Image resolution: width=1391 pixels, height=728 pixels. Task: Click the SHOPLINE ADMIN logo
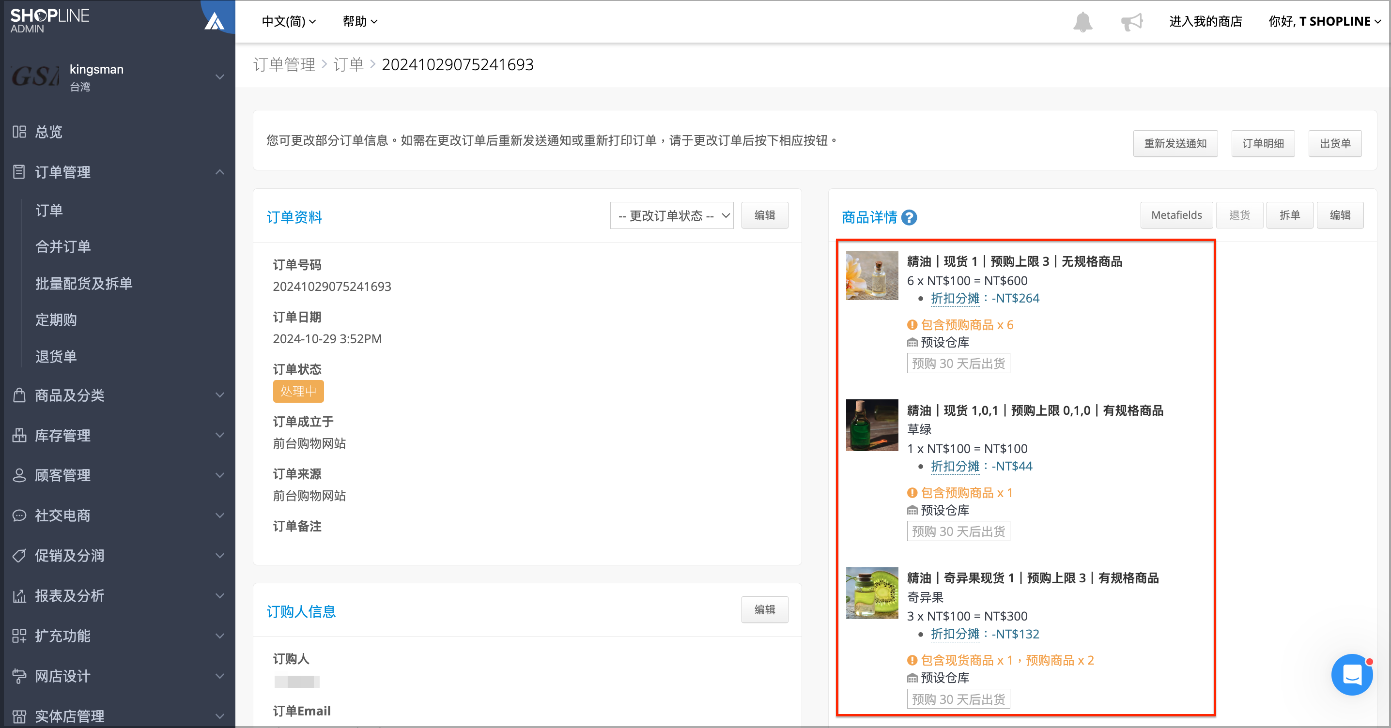50,20
